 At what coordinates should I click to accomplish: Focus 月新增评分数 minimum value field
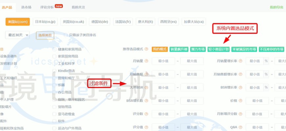point(257,114)
